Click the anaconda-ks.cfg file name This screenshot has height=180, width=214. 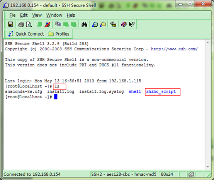[x=24, y=91]
